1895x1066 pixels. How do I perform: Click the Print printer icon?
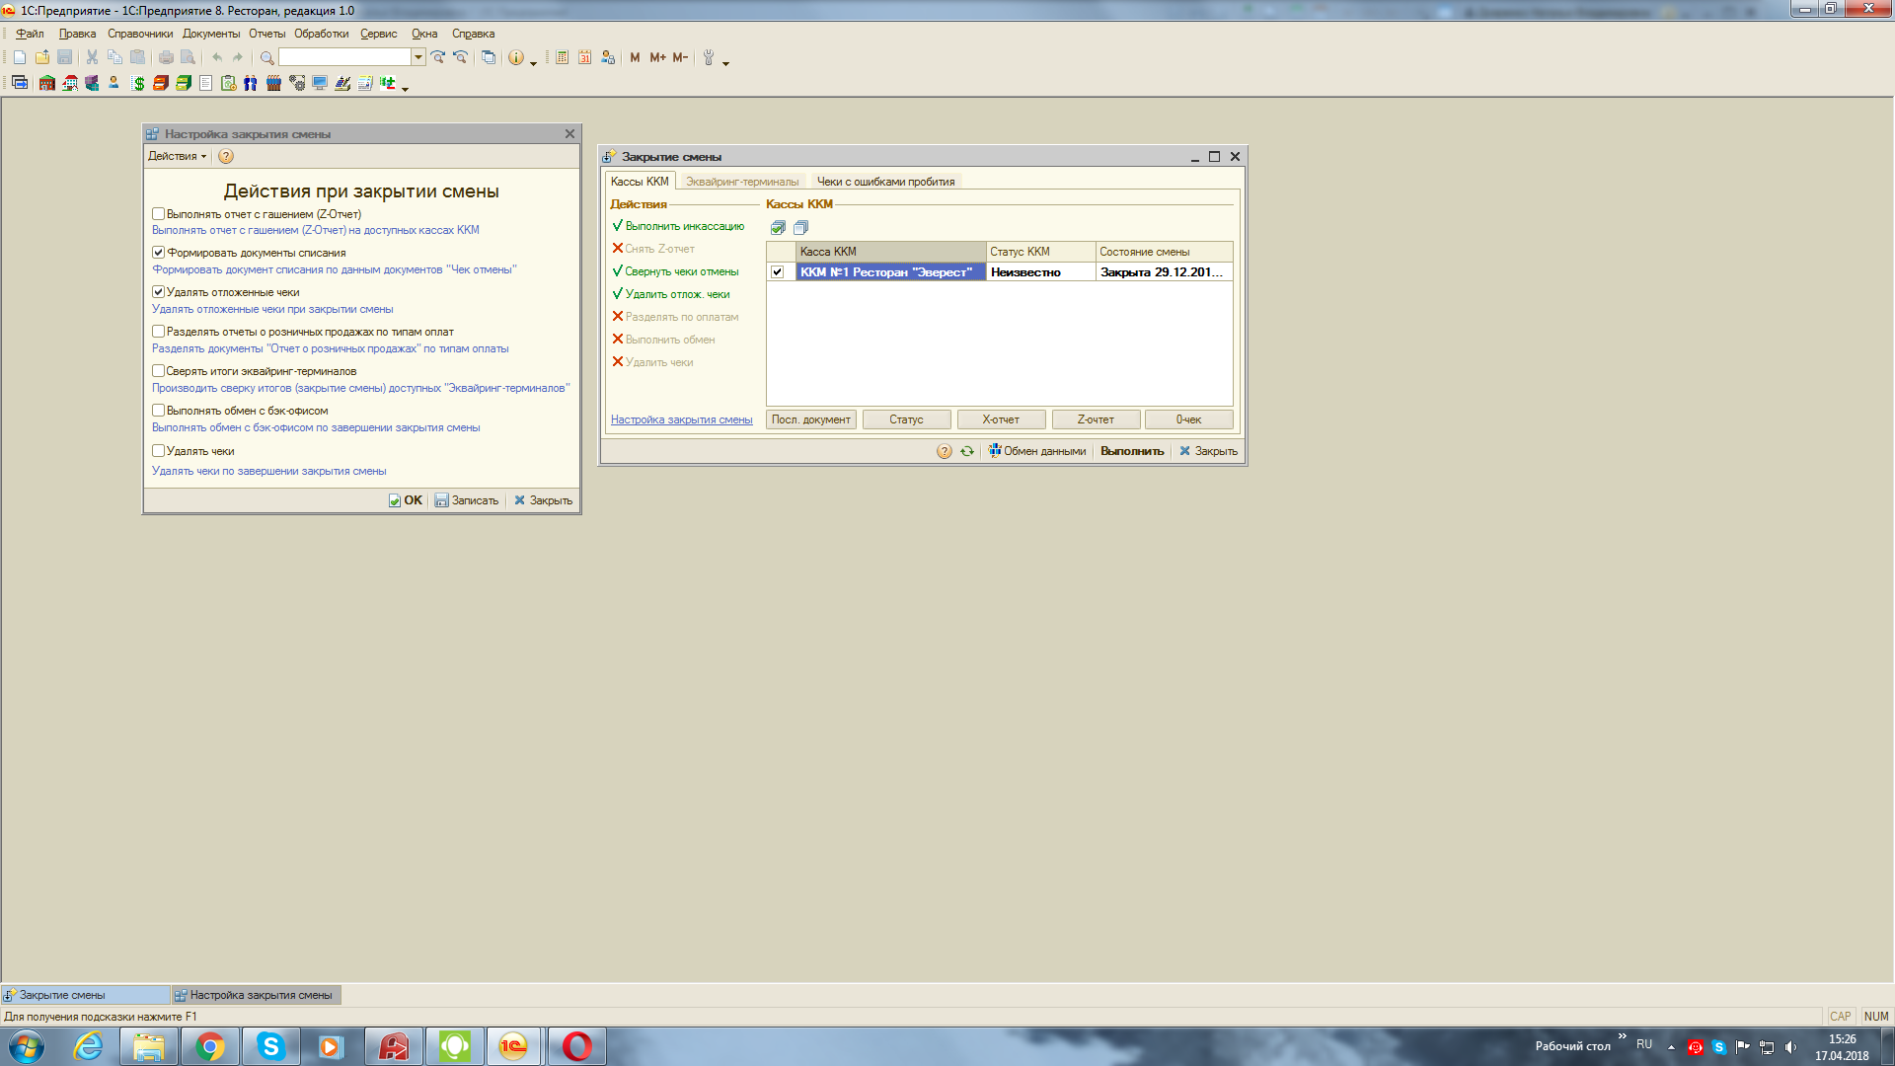coord(166,57)
